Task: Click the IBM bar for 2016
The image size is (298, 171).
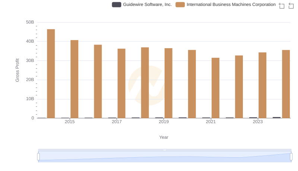Action: [x=98, y=81]
